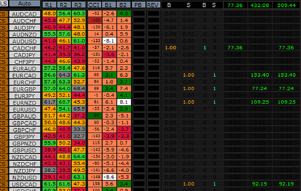Select the EURAUD symbol button
This screenshot has height=191, width=301.
[x=25, y=69]
